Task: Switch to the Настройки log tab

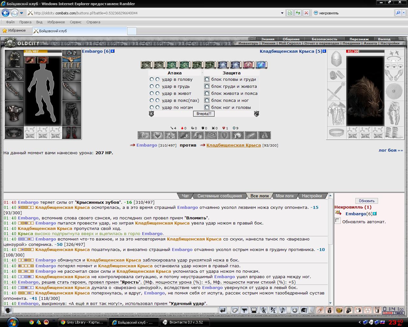Action: pyautogui.click(x=312, y=196)
